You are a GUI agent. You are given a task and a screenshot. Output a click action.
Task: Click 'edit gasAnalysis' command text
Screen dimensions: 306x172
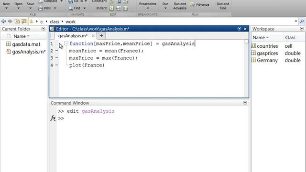[x=90, y=111]
